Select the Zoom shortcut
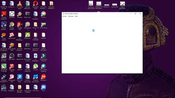This screenshot has height=98, width=175. tap(43, 88)
